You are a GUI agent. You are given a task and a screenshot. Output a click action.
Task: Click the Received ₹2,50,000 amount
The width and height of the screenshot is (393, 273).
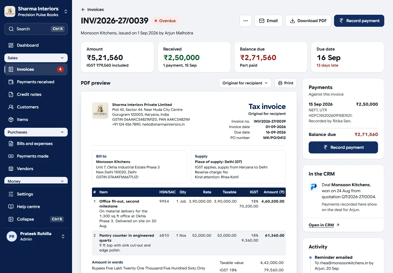tap(181, 58)
